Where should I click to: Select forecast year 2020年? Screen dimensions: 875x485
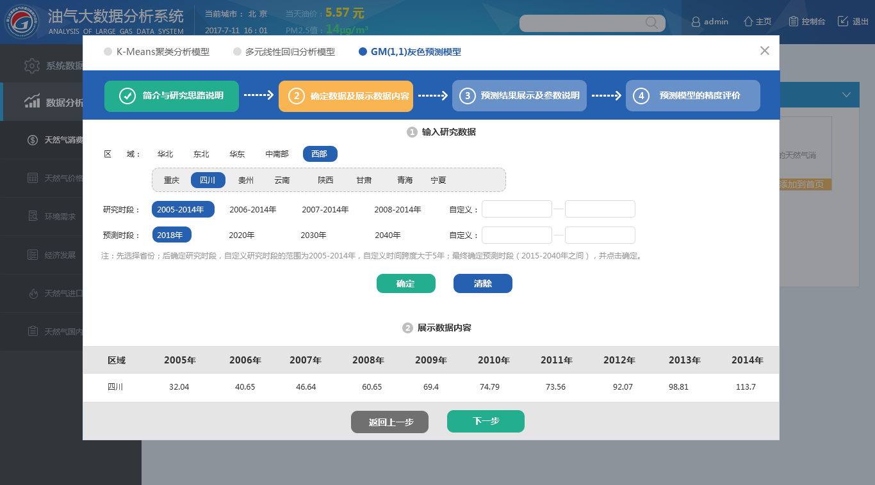point(241,235)
